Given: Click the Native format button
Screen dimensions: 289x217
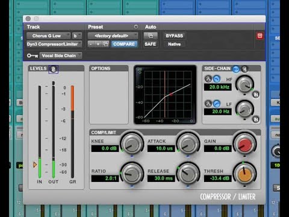Looking at the screenshot, I should pos(175,44).
